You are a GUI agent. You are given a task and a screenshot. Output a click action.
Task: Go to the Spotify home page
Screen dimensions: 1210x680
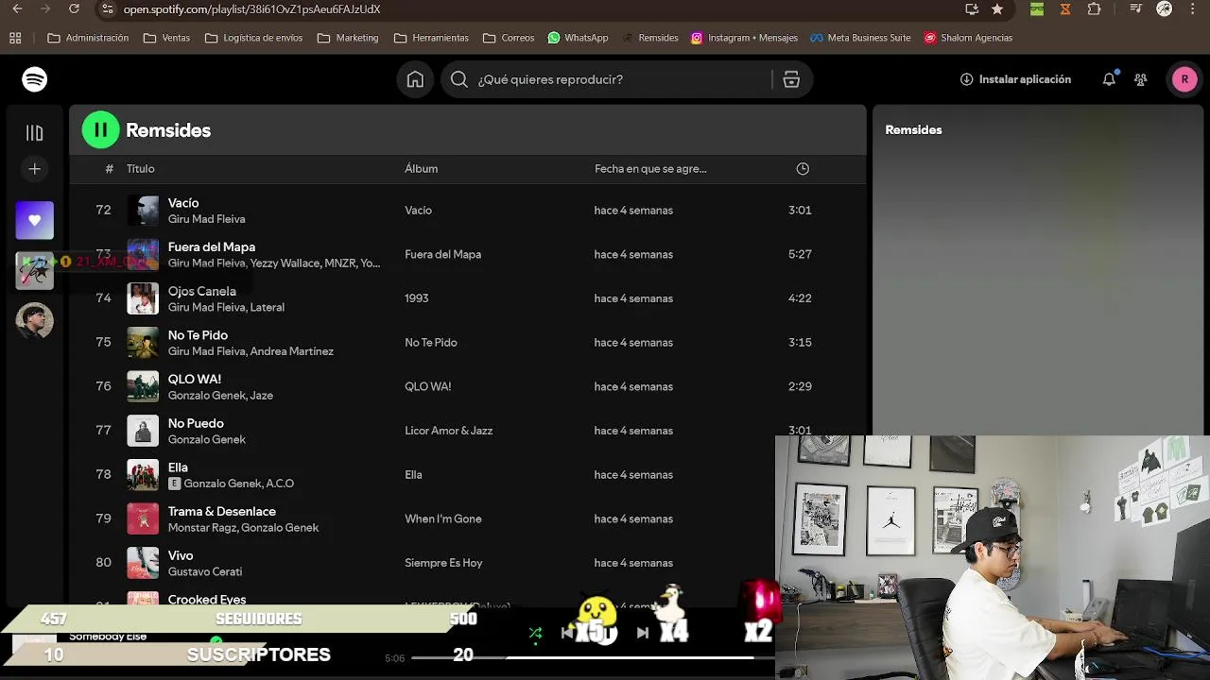[415, 79]
